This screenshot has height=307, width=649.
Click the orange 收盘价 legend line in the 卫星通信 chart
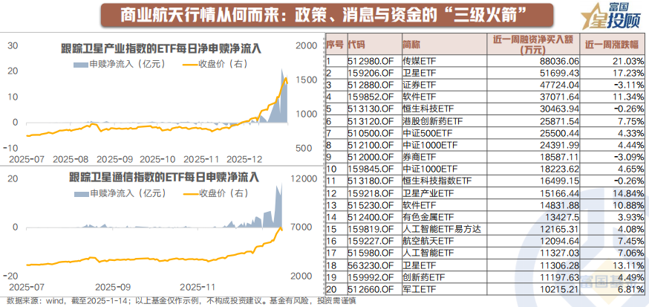coord(189,194)
